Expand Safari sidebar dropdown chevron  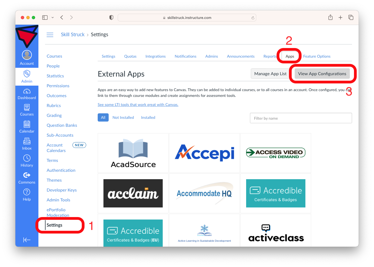point(53,18)
